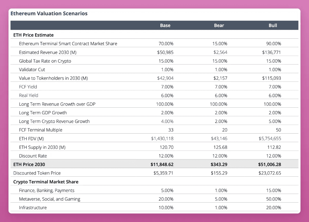Click the ETH Price 2030 row label

29,165
